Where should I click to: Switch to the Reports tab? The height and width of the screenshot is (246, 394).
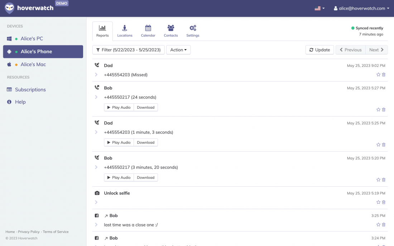[x=102, y=31]
